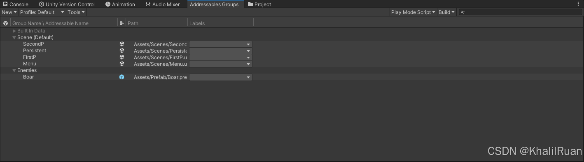This screenshot has width=584, height=162.
Task: Click the Unity scene icon for Menu
Action: [x=121, y=64]
